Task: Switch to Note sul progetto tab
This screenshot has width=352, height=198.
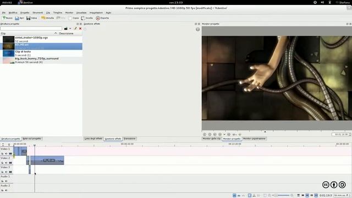Action: coord(32,139)
